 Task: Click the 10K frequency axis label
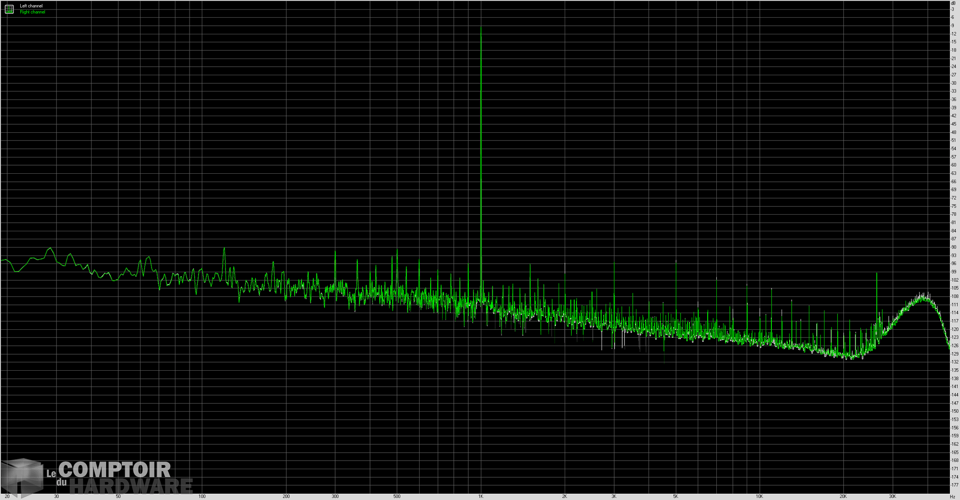[759, 496]
